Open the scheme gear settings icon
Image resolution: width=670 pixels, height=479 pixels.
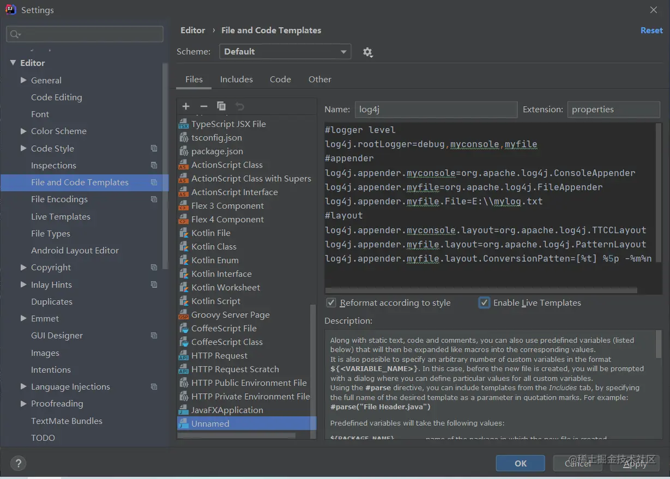click(368, 52)
